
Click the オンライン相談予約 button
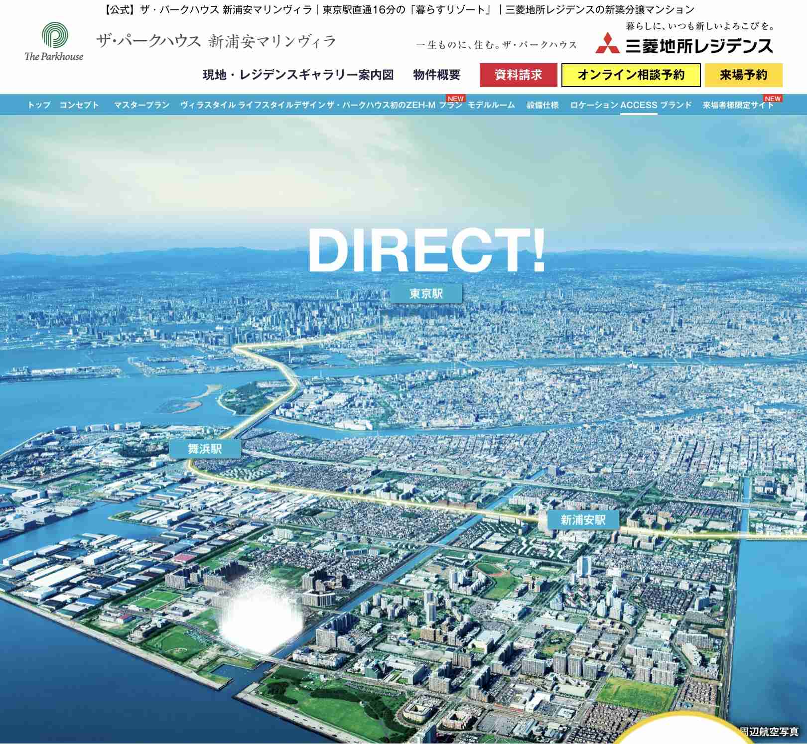pos(631,75)
